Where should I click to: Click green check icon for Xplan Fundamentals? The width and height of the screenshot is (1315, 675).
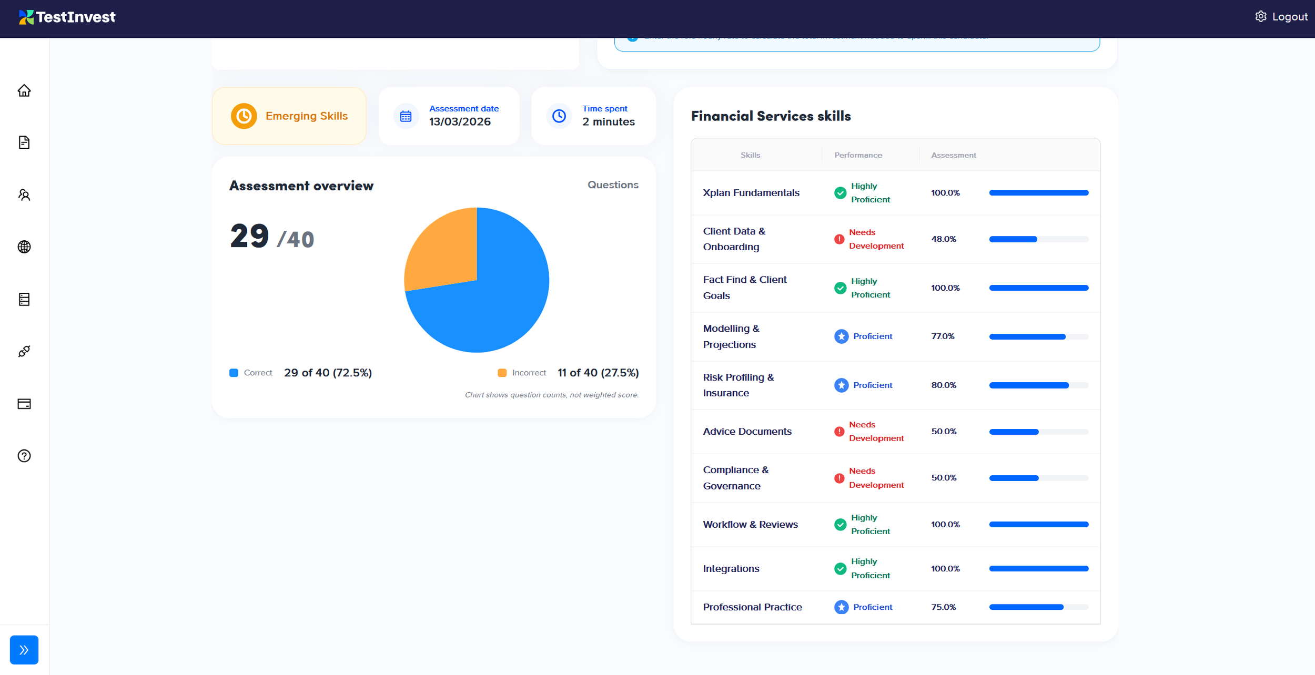click(x=841, y=193)
